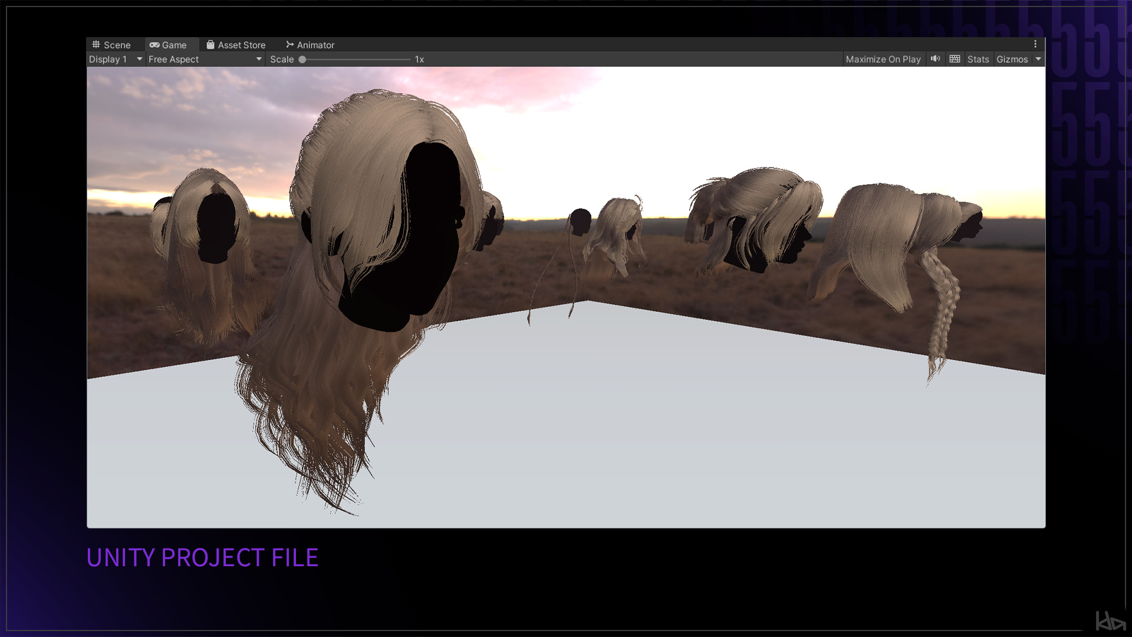Open the Display 1 dropdown
The height and width of the screenshot is (637, 1132).
click(116, 59)
